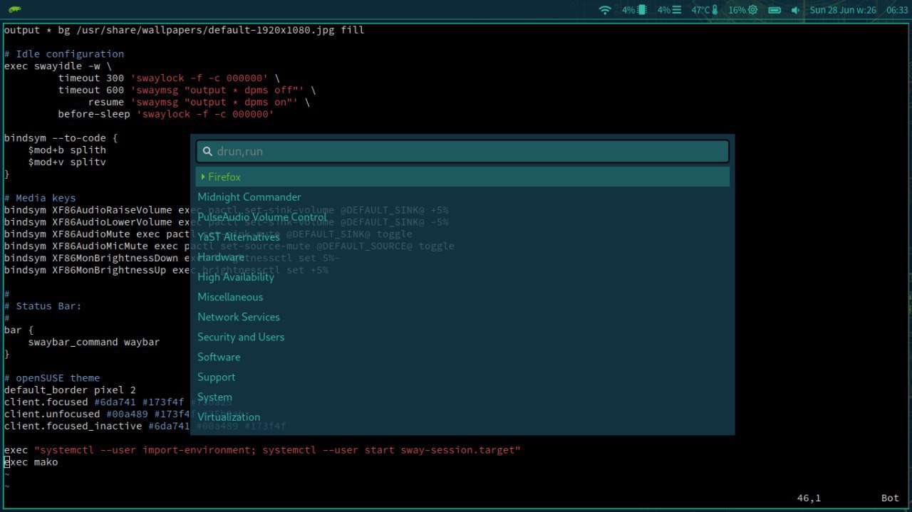The image size is (912, 512).
Task: Click the arrow marker beside Firefox
Action: [x=203, y=177]
